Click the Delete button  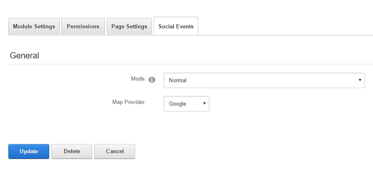click(x=72, y=152)
